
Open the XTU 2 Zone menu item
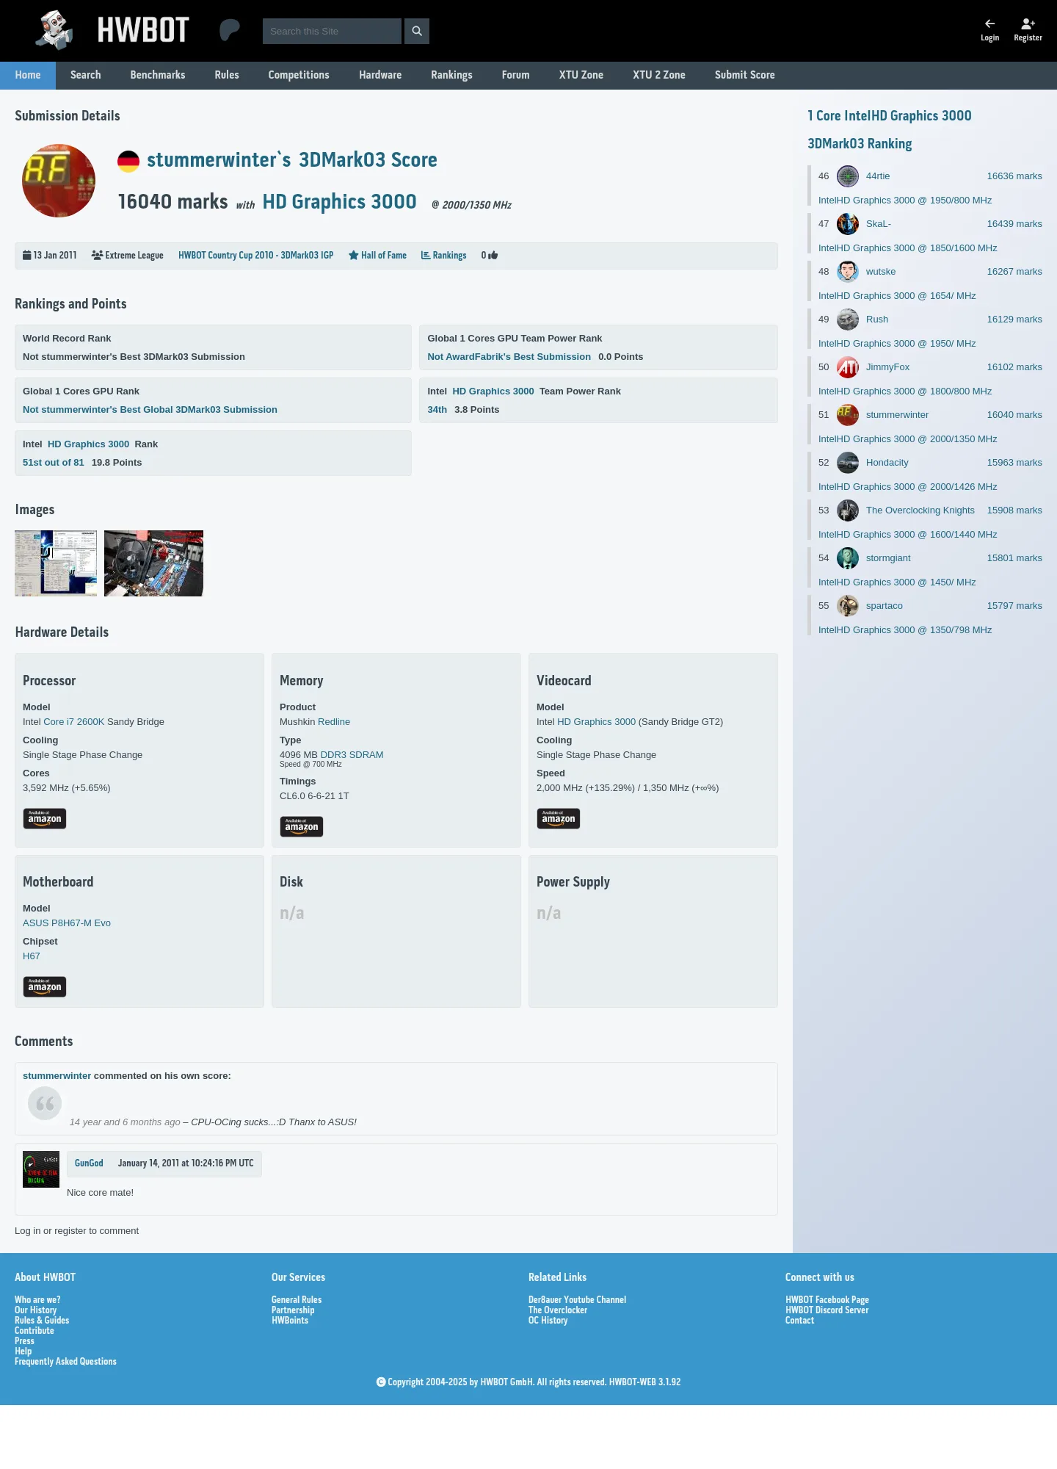659,75
